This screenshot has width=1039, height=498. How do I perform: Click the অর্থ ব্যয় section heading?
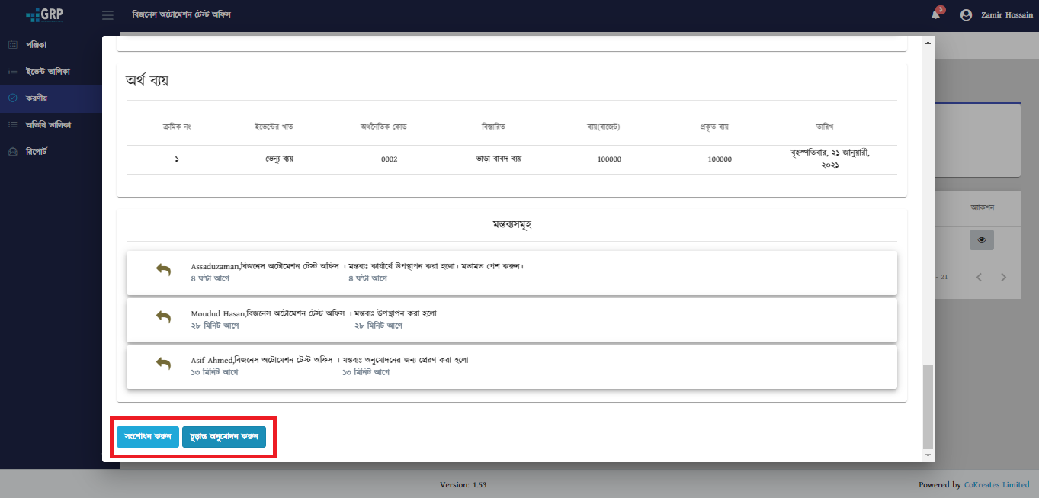pyautogui.click(x=147, y=80)
